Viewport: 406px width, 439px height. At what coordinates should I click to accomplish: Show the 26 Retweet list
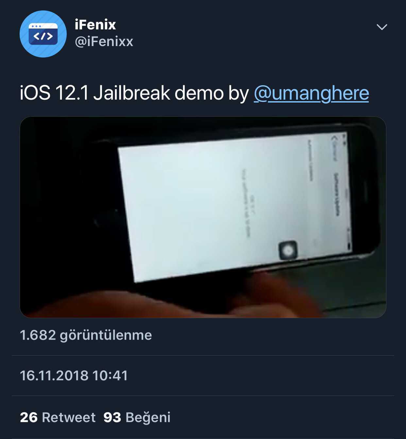(58, 417)
